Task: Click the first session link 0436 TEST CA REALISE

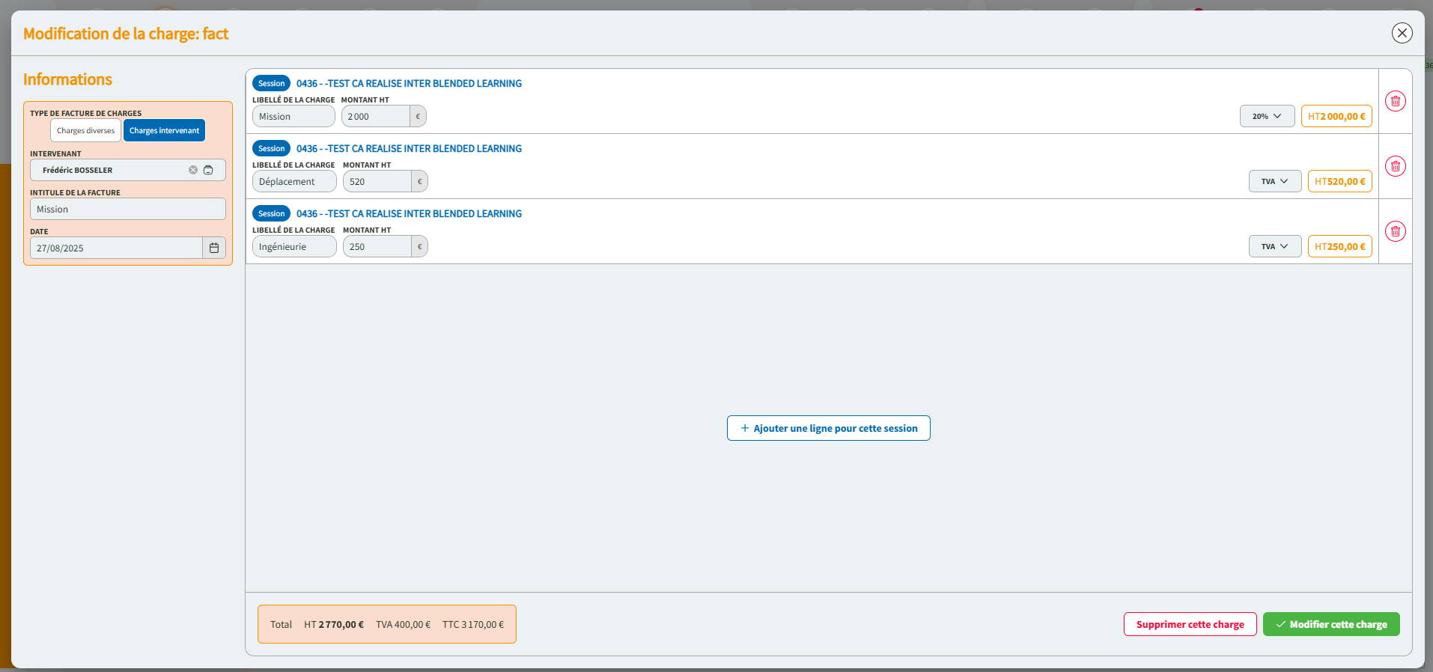Action: (x=409, y=83)
